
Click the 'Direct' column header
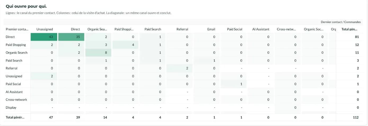coord(75,29)
